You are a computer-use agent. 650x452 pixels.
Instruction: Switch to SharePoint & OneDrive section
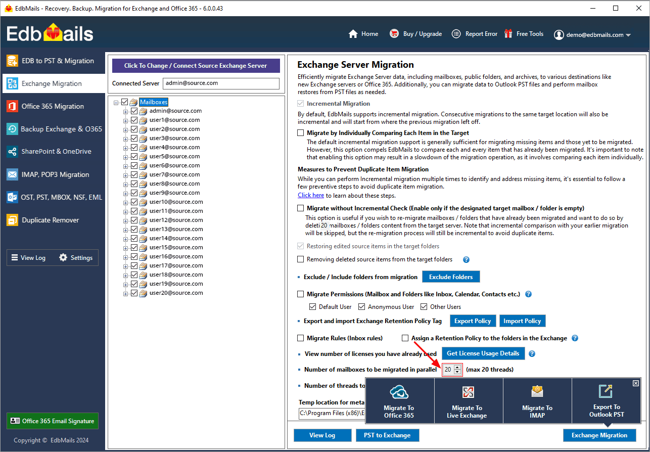(53, 152)
